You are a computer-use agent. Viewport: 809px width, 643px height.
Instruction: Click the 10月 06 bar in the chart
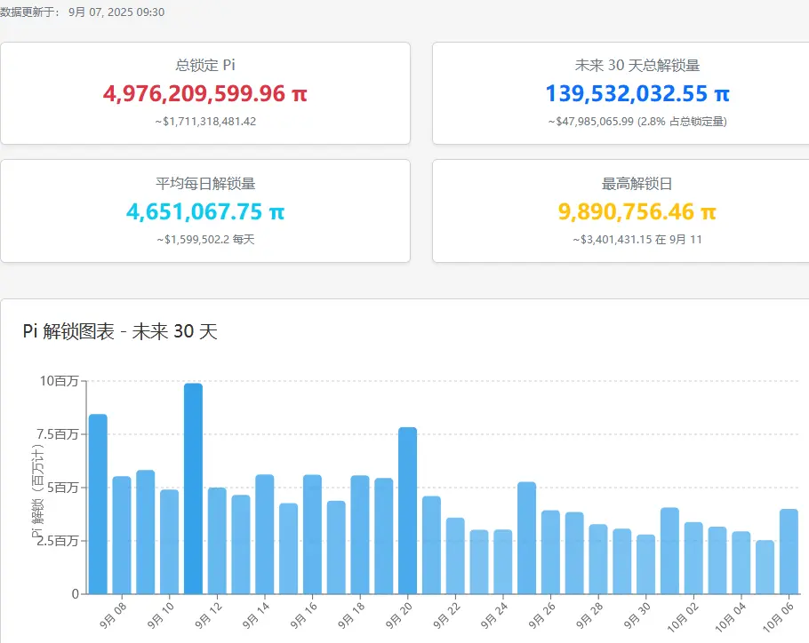pos(789,552)
